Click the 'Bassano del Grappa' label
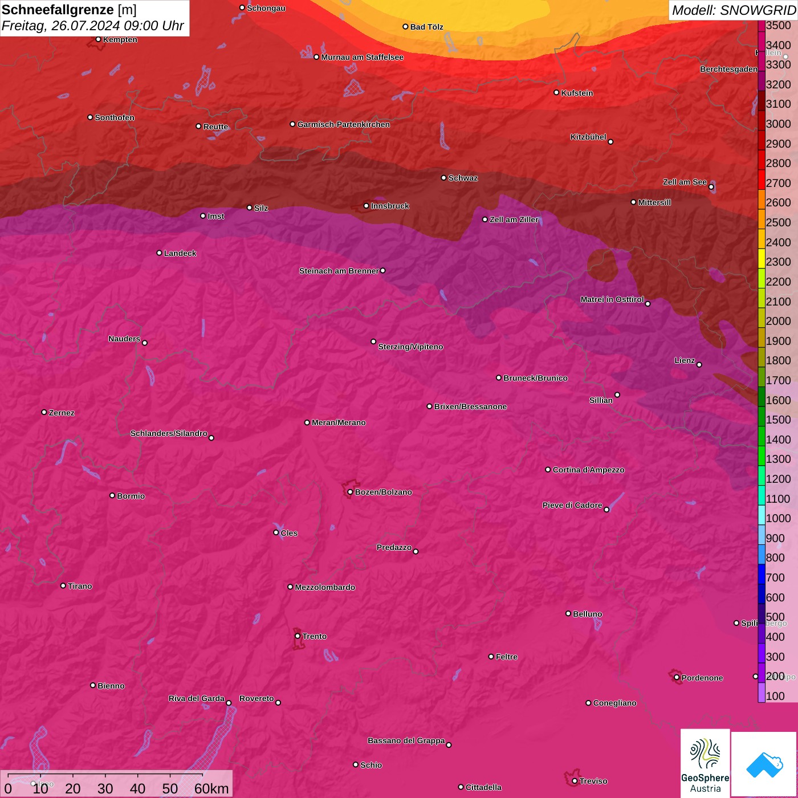This screenshot has height=798, width=798. (406, 740)
